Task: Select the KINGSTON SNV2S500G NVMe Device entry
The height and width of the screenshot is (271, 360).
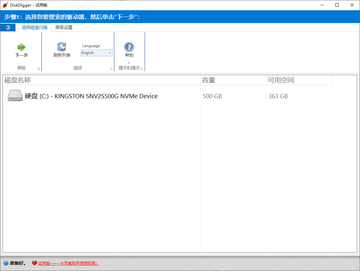Action: 91,96
